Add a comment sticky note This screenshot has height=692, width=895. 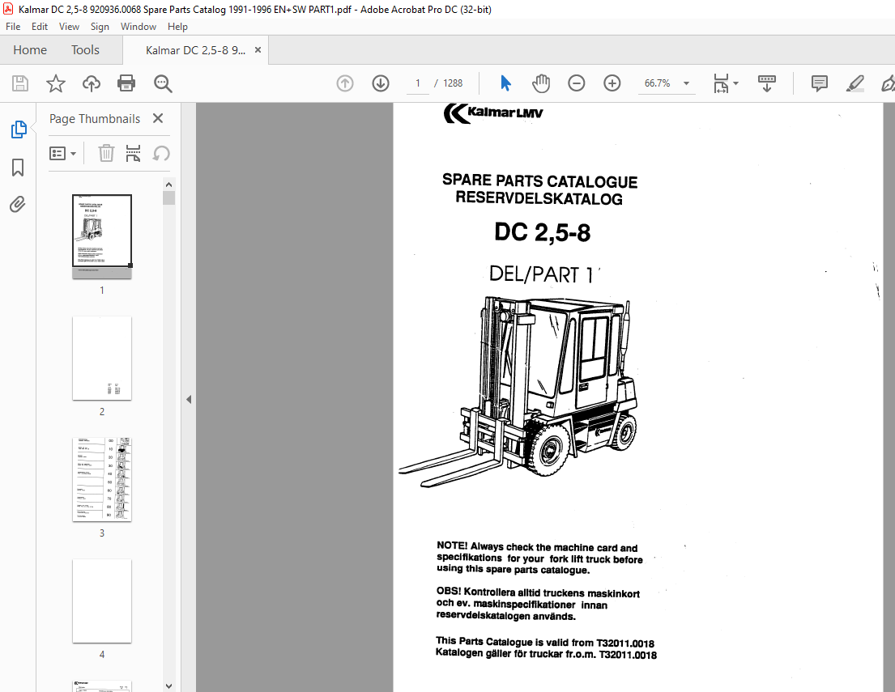click(x=819, y=83)
